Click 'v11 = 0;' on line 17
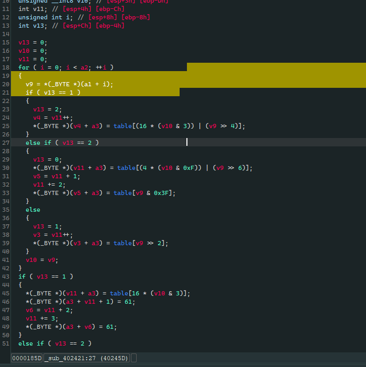366x367 pixels. [33, 59]
